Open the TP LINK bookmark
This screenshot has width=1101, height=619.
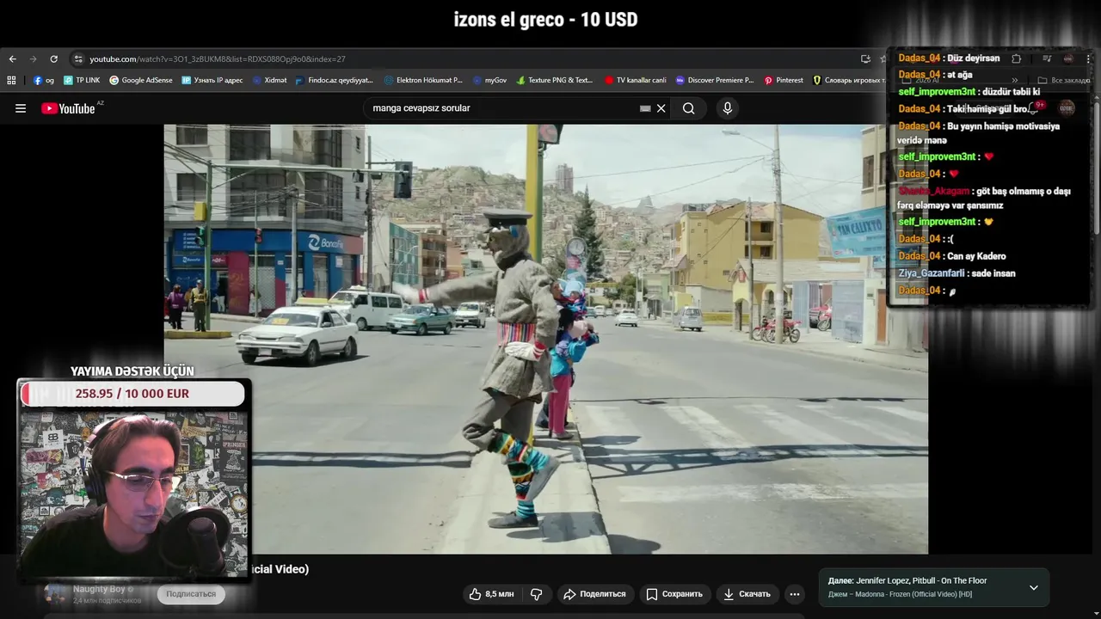[82, 80]
